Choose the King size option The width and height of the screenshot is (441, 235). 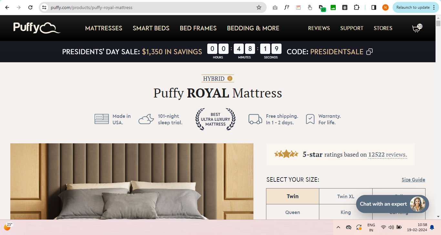pos(345,212)
